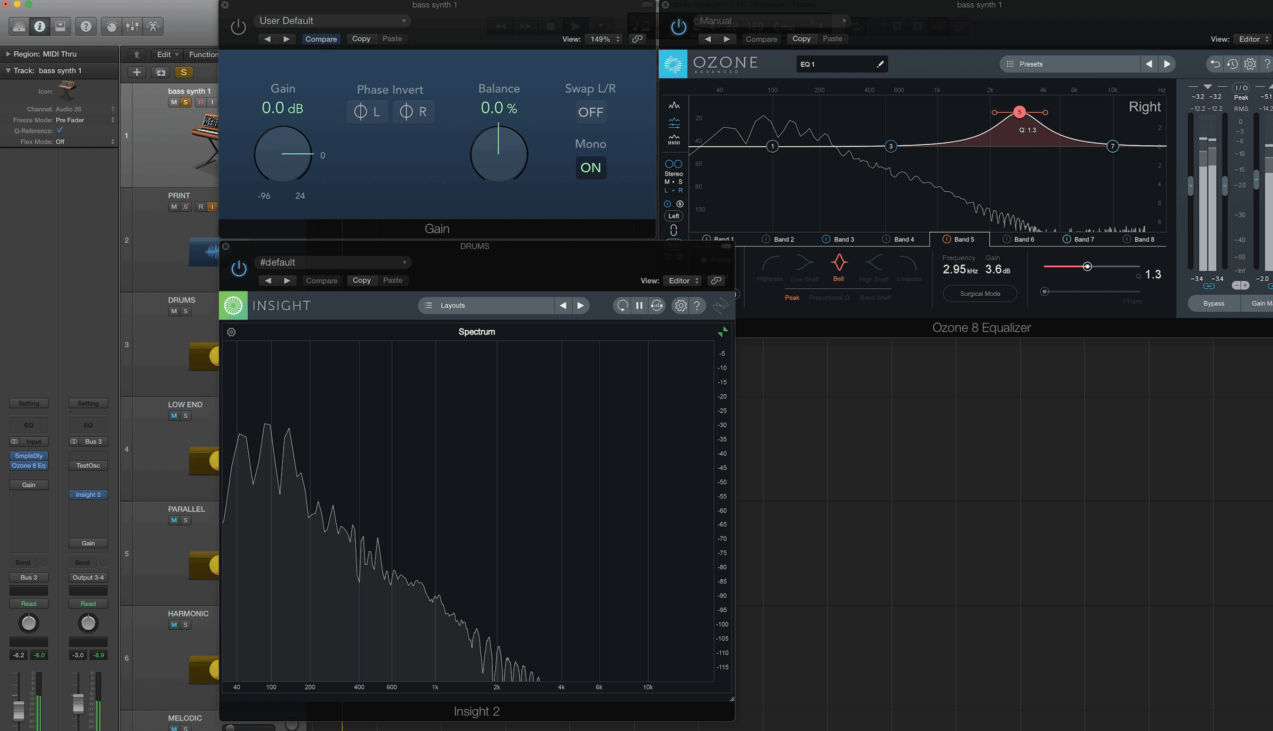The width and height of the screenshot is (1273, 731).
Task: Open the Freeze Mode Pre Fader selector
Action: 85,120
